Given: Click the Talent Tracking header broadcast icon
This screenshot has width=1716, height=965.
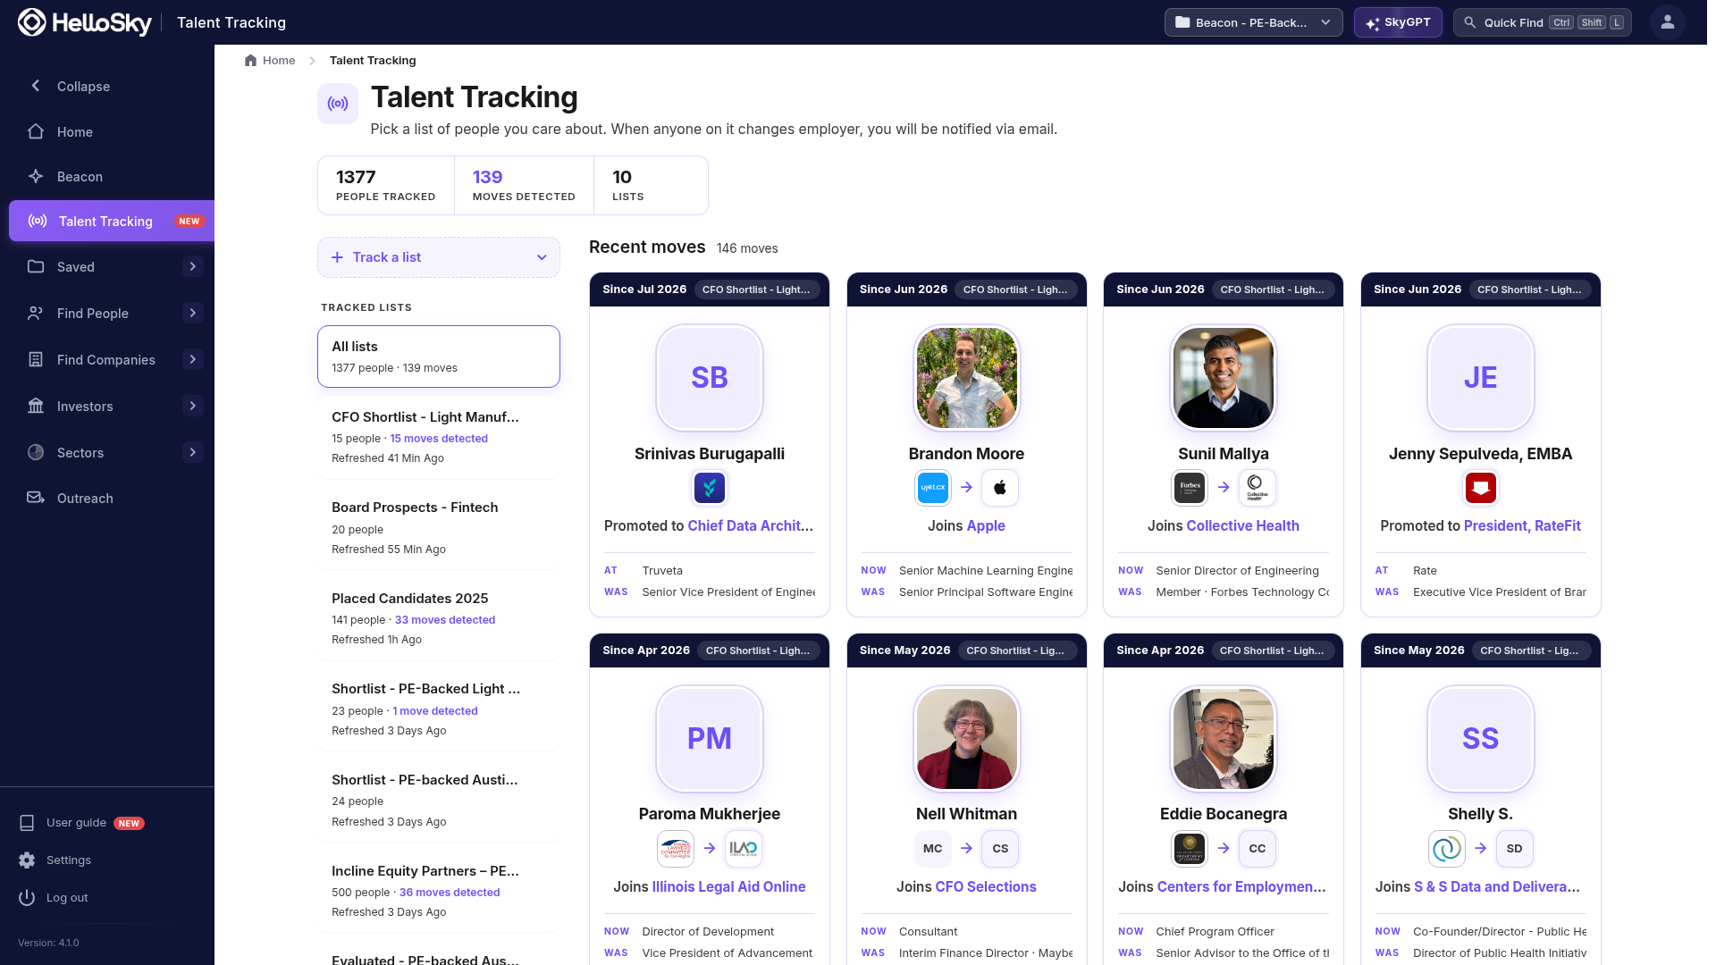Looking at the screenshot, I should tap(338, 104).
